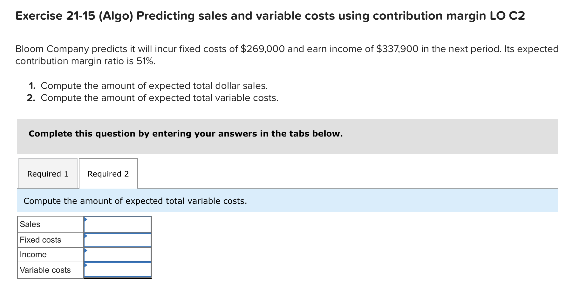580x281 pixels.
Task: Click inside the Variable costs input field
Action: 118,270
